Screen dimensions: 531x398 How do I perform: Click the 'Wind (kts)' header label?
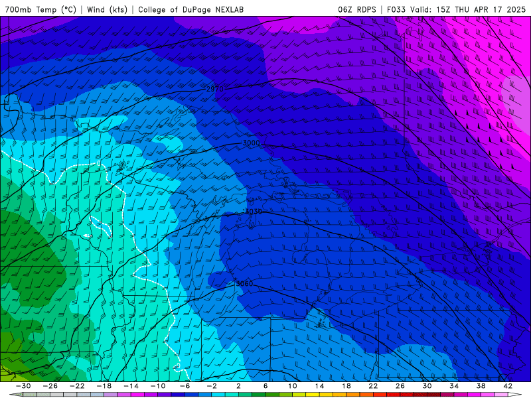coord(107,9)
